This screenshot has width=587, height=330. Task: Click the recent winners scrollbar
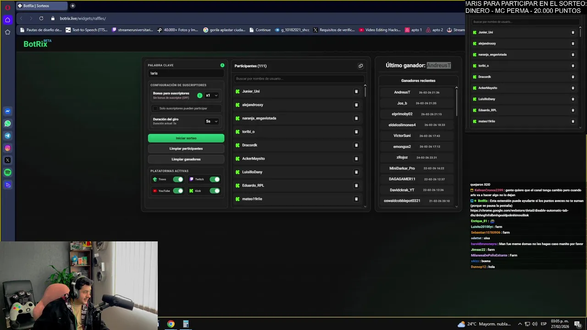[456, 103]
